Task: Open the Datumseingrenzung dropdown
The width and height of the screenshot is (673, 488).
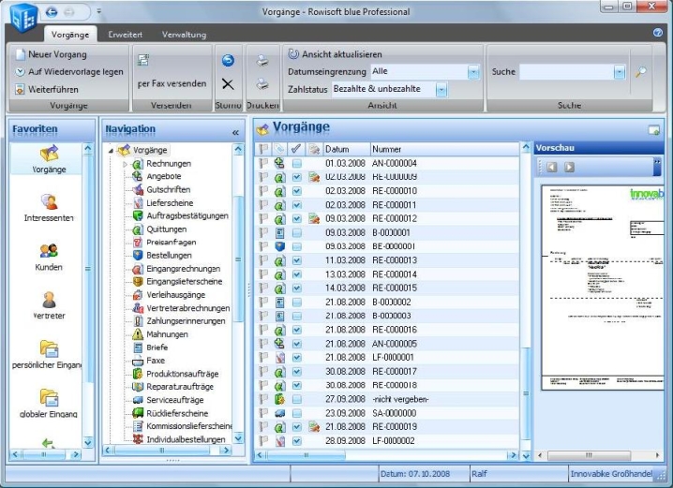Action: (473, 71)
